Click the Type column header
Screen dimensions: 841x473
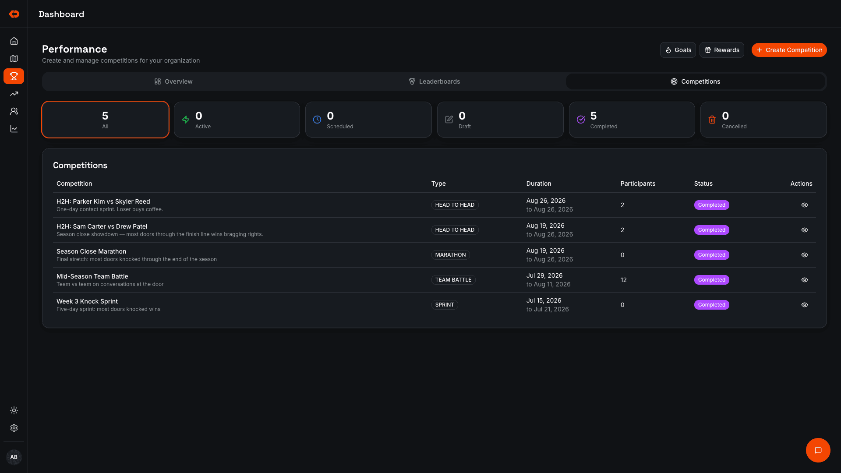[x=438, y=184]
